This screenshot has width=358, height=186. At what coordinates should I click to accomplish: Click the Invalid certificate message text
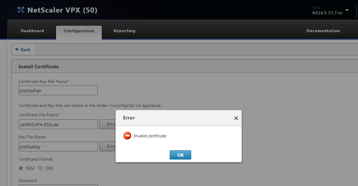150,136
